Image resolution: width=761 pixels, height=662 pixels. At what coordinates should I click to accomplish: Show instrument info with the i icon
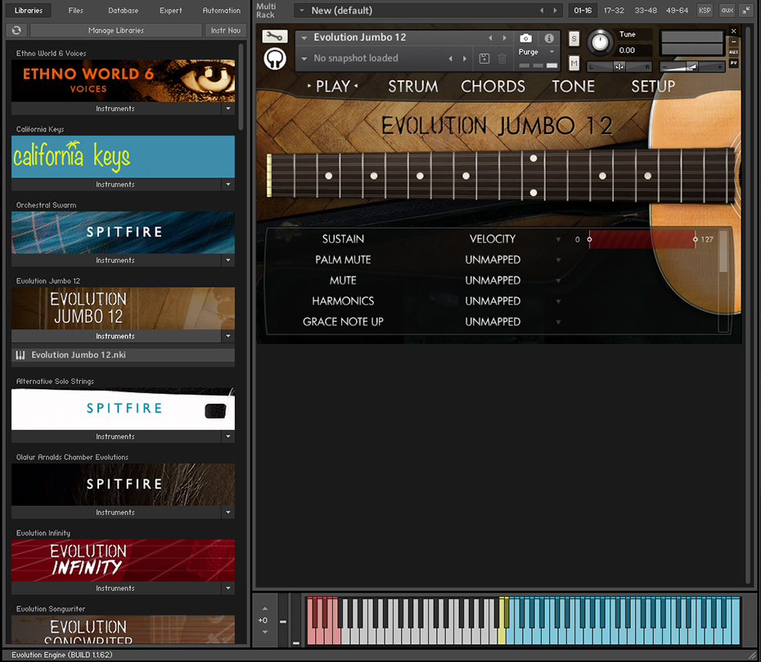click(x=549, y=38)
